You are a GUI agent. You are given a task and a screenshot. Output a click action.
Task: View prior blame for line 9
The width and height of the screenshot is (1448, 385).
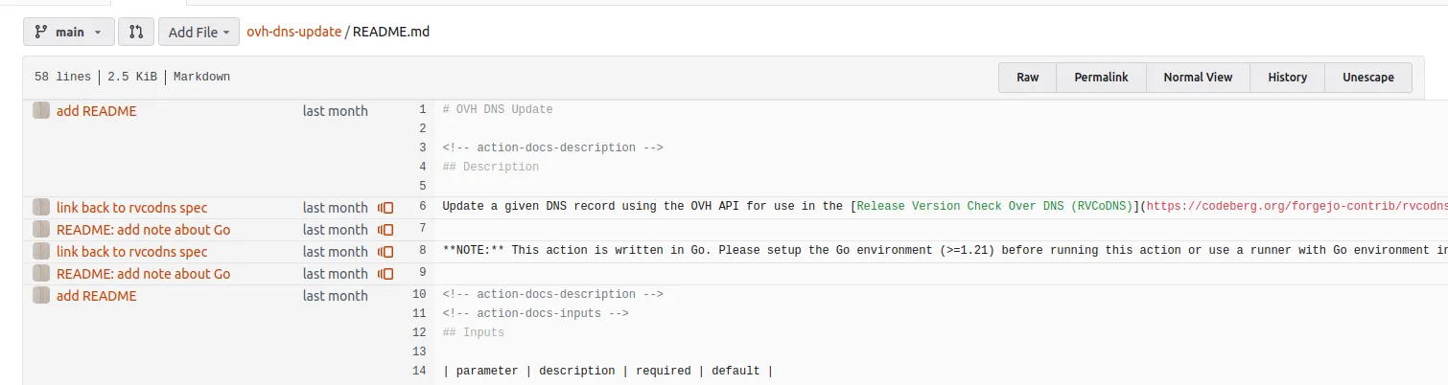point(385,274)
